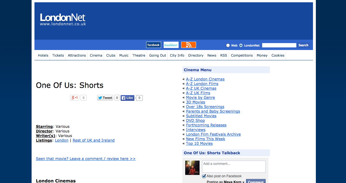The width and height of the screenshot is (346, 183).
Task: Follow the Rest of UK and Ireland link
Action: [x=94, y=140]
